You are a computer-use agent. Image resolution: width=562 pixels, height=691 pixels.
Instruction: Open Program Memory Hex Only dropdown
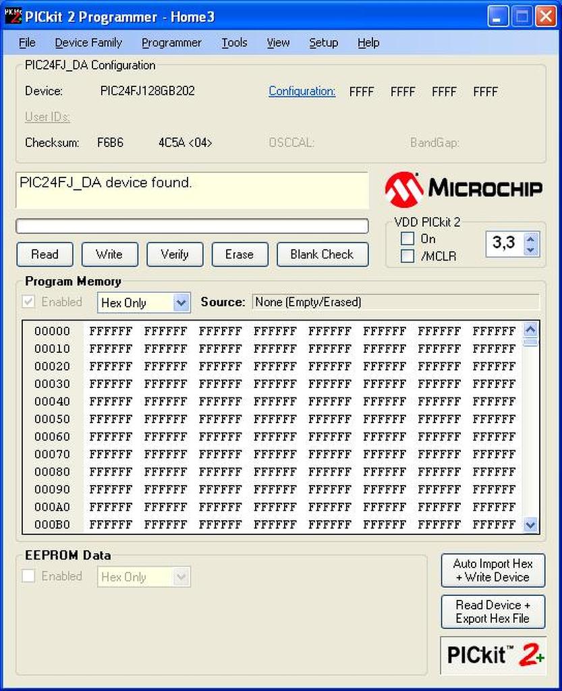(181, 303)
